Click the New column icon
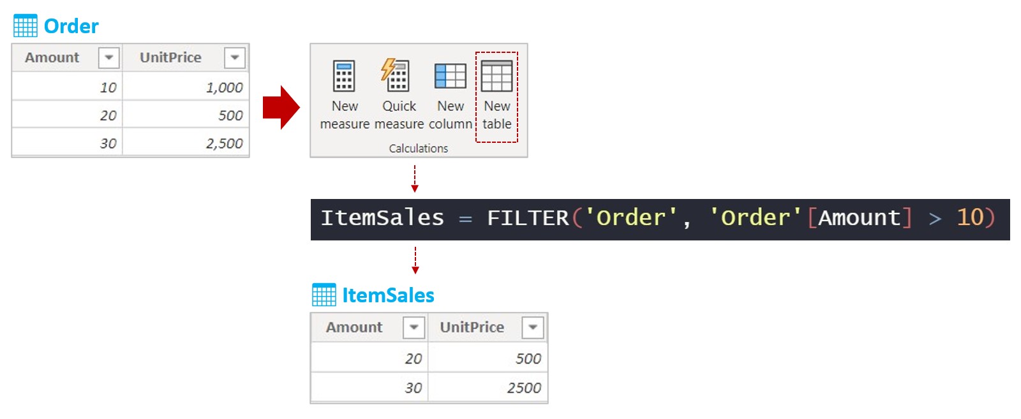1021x419 pixels. 450,77
